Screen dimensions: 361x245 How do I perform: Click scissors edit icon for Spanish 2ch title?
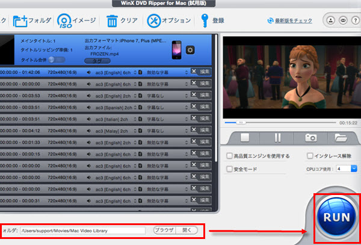point(194,107)
